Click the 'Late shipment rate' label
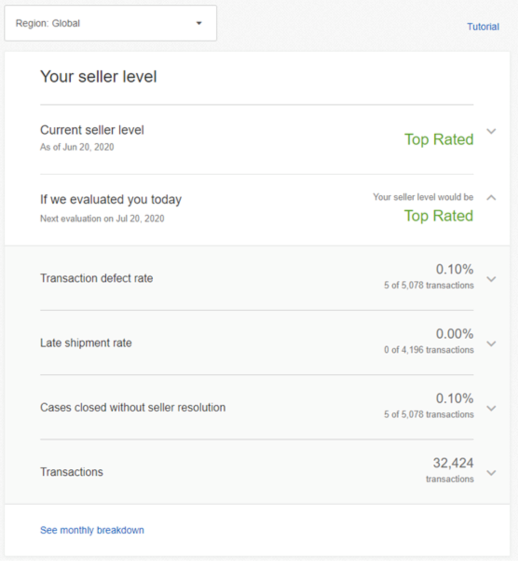Viewport: 519px width, 562px height. 86,343
